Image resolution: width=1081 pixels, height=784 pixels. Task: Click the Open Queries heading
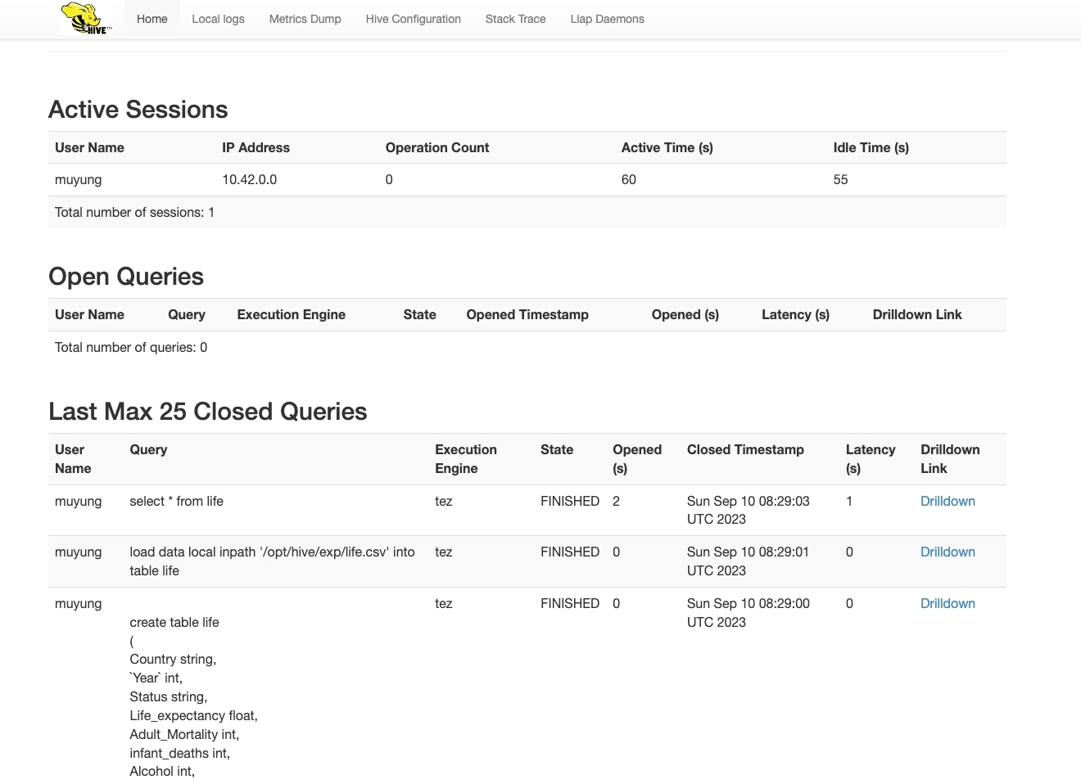click(125, 277)
